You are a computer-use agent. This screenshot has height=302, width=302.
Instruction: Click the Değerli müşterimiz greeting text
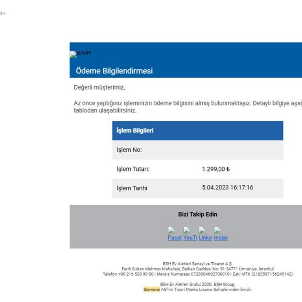pyautogui.click(x=99, y=87)
